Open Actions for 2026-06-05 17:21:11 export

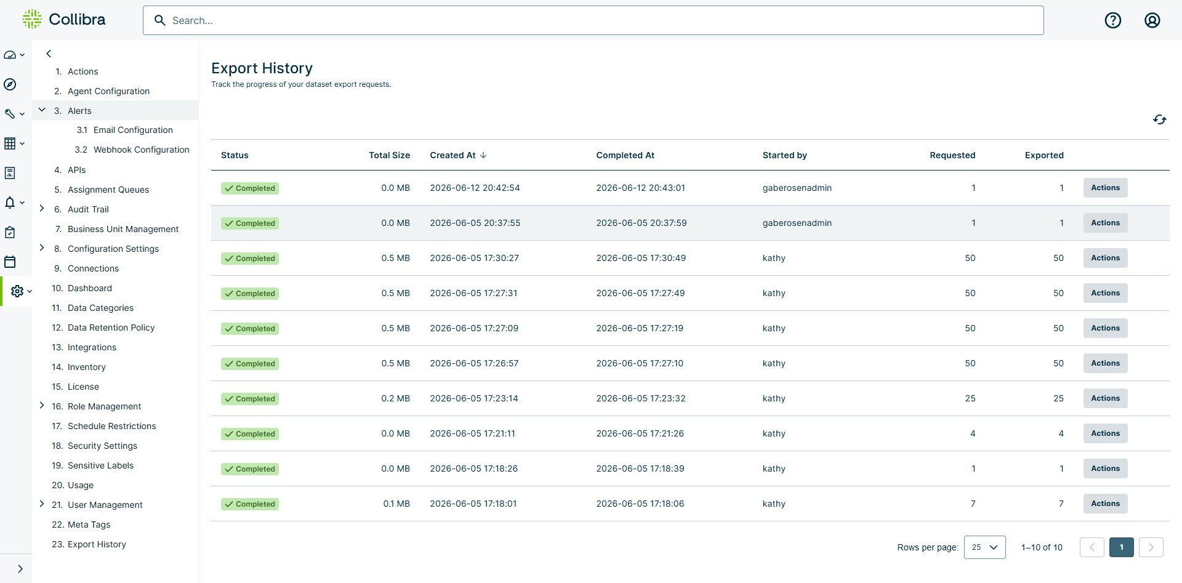pos(1105,433)
